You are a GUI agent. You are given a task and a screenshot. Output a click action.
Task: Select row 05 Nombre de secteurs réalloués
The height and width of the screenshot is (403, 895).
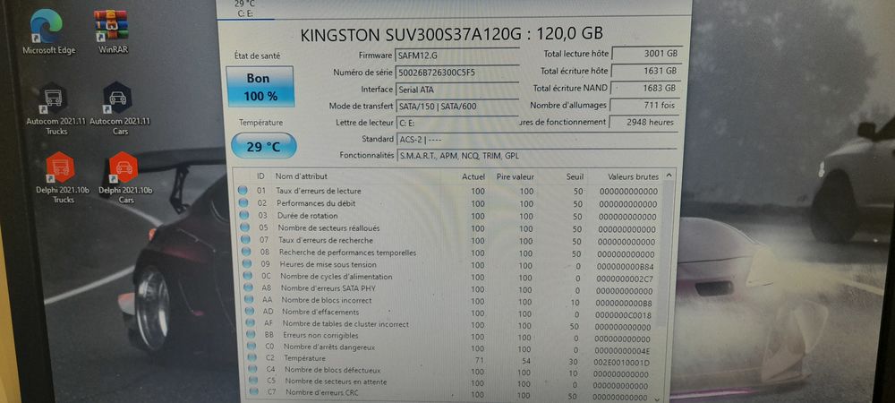pos(448,229)
